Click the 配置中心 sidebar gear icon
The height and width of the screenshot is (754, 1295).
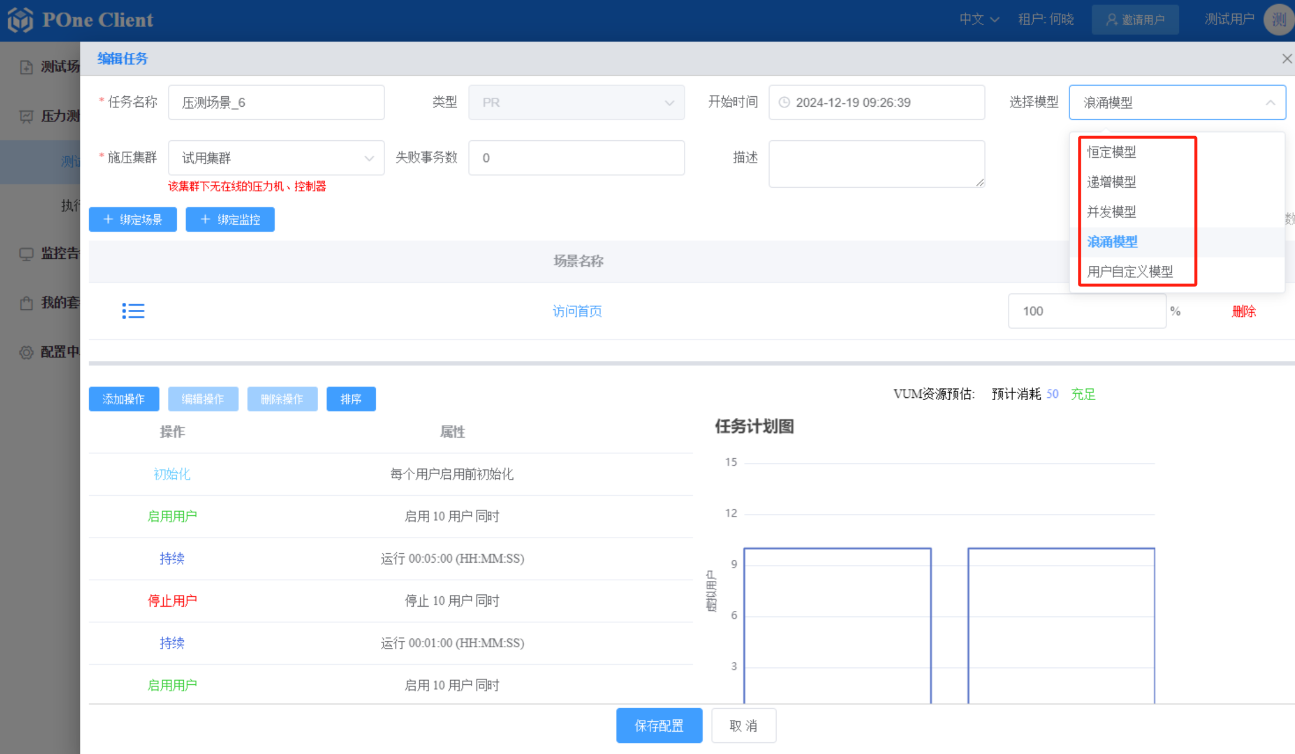[x=26, y=352]
